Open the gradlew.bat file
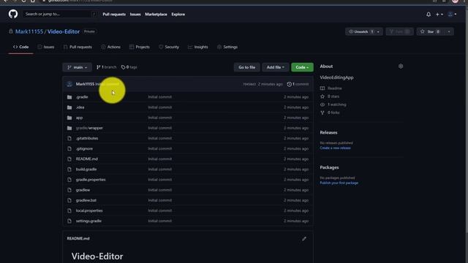The width and height of the screenshot is (468, 263). click(86, 200)
